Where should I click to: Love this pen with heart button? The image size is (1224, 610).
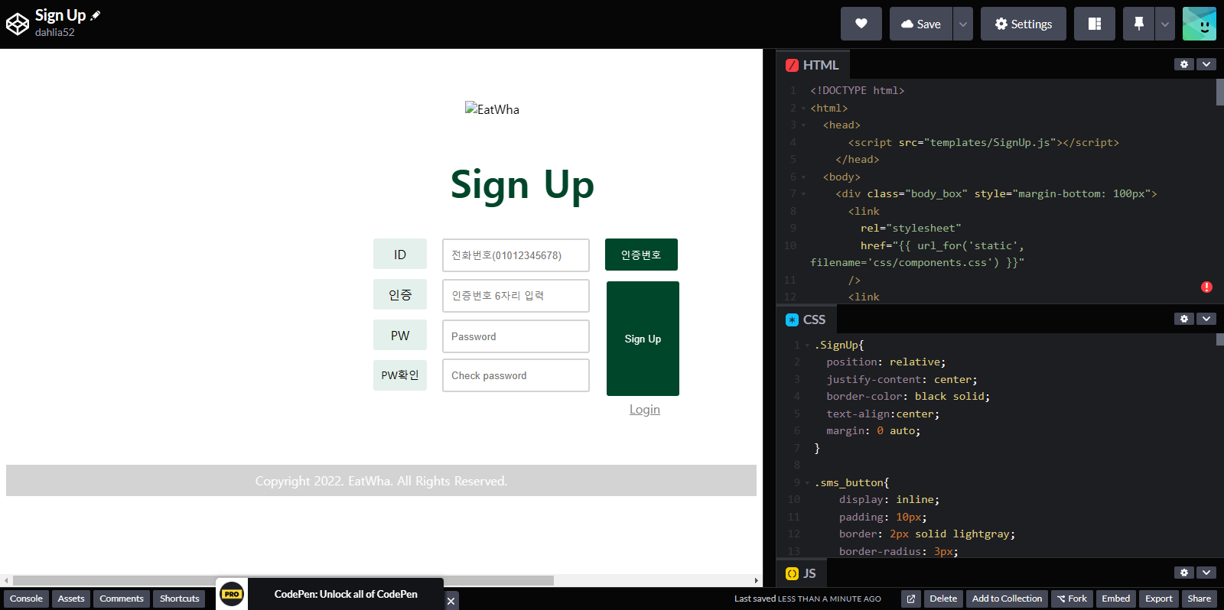861,24
